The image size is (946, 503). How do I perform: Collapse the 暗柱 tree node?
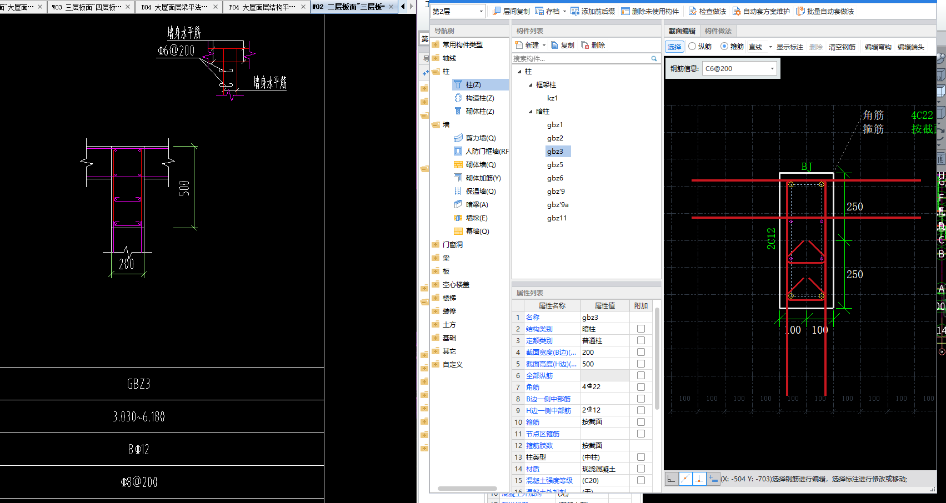(530, 112)
